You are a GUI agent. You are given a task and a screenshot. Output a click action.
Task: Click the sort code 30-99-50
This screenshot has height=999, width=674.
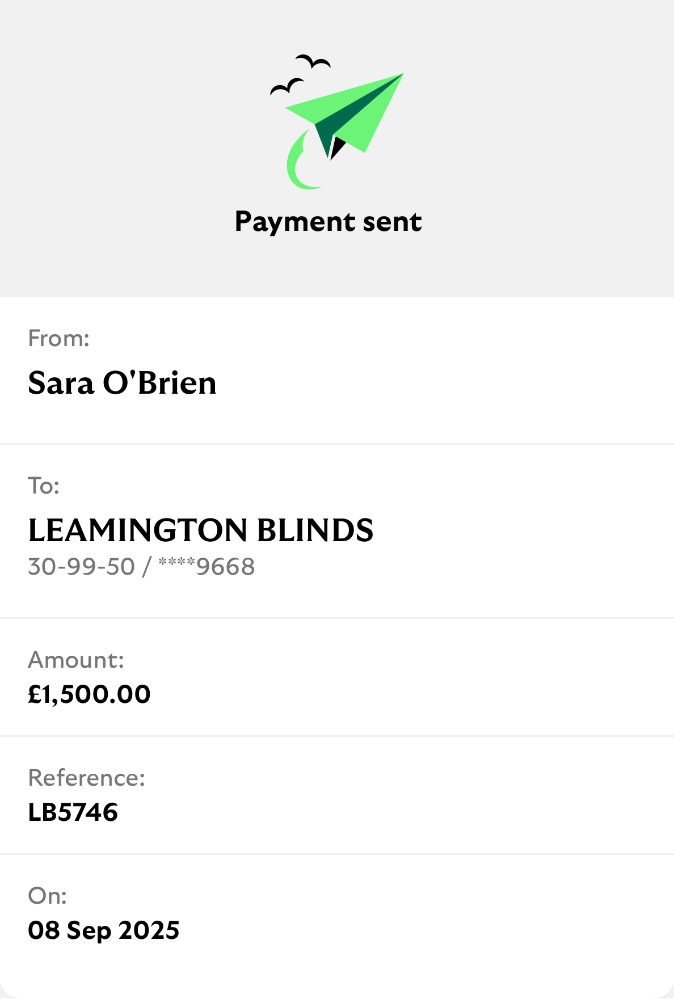(x=81, y=567)
